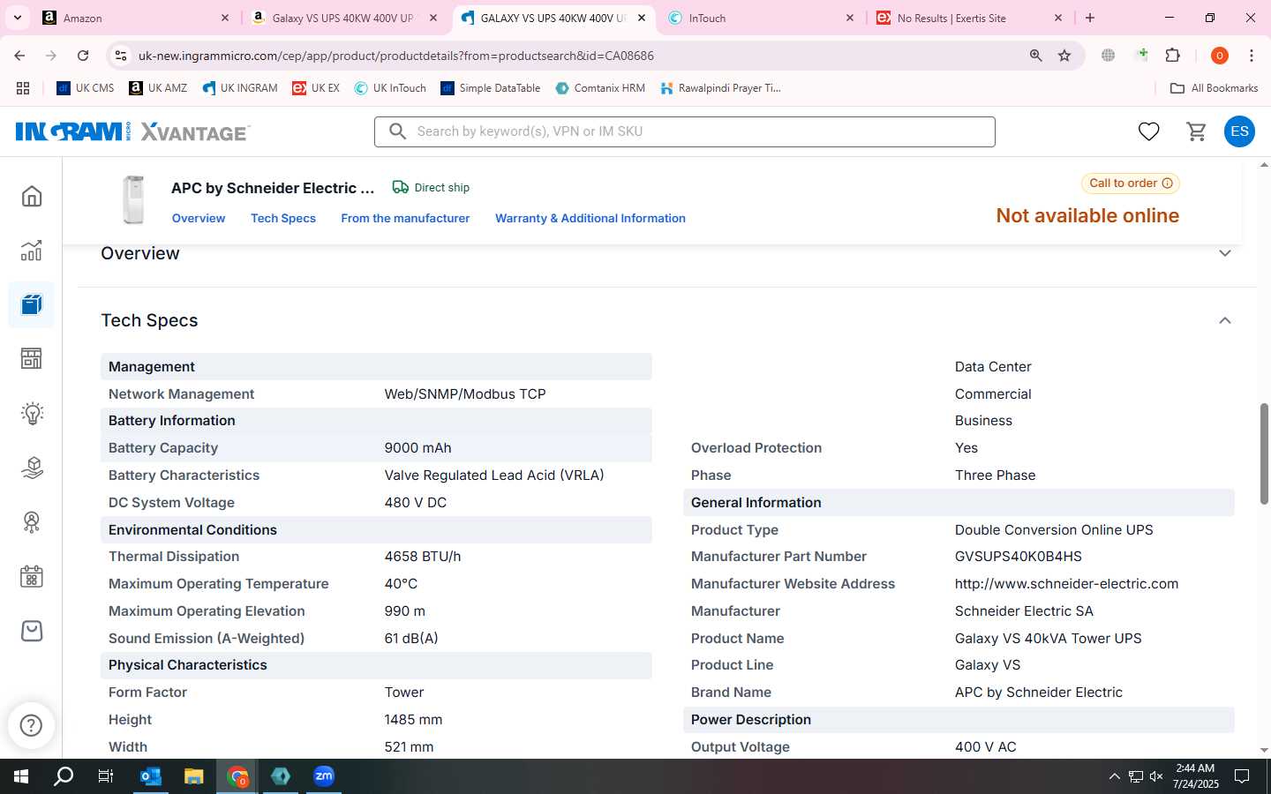Select the GVSUPS40K0B4HS part number text

point(1018,557)
